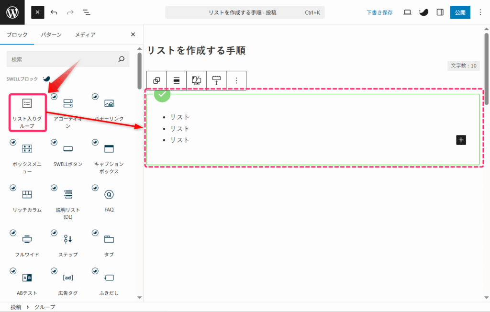Click the last リスト bullet item

coord(180,140)
